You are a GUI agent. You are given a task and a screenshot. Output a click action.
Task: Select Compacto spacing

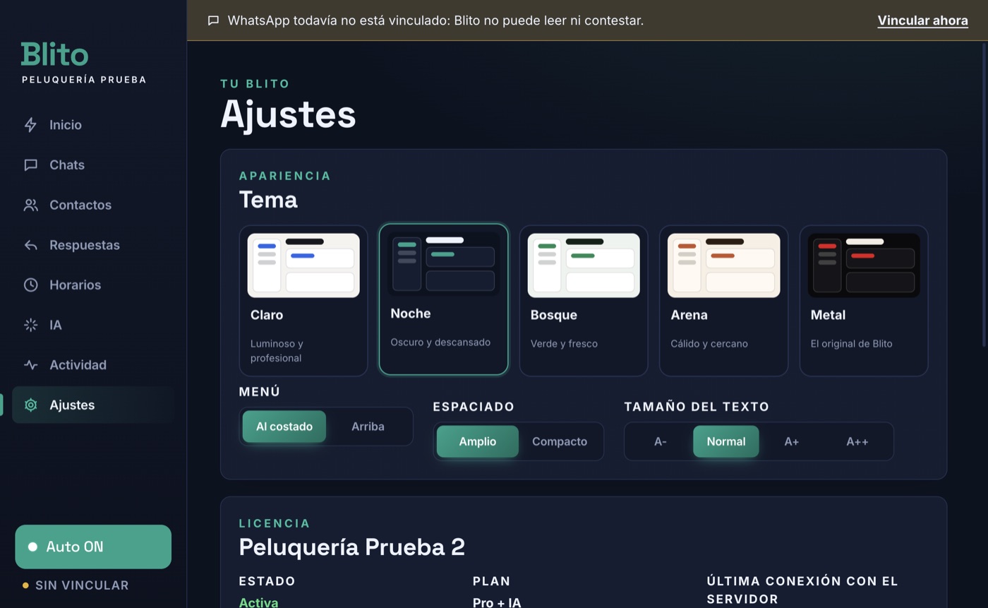560,442
